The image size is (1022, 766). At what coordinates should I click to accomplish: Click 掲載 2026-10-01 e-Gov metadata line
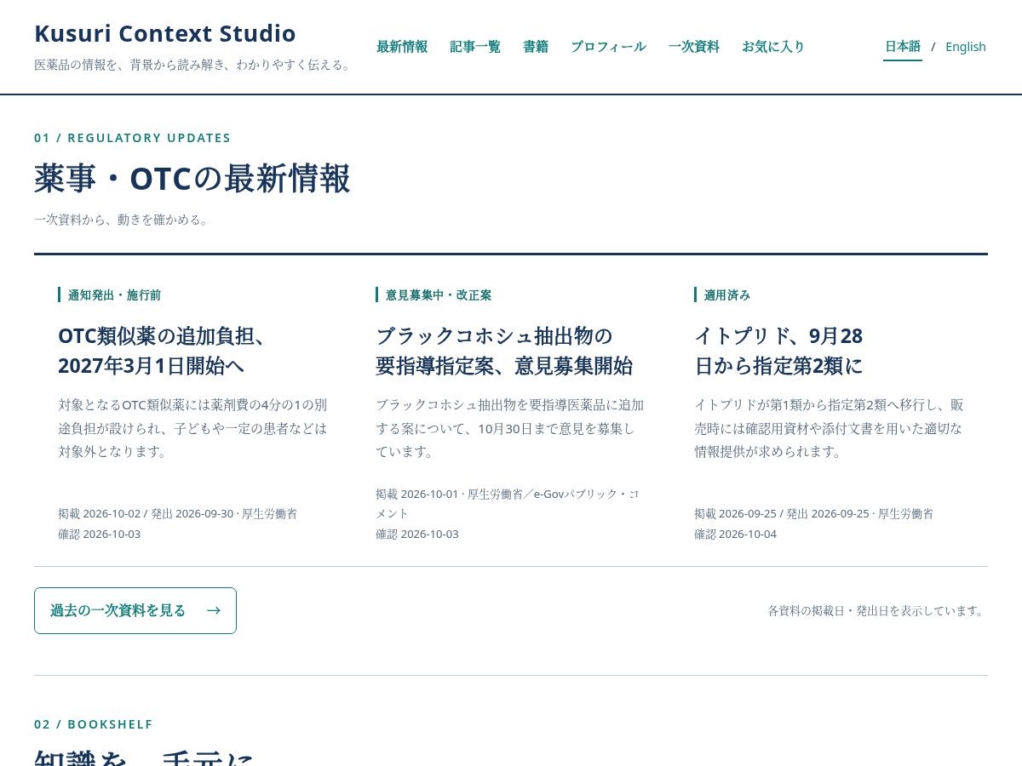pos(508,504)
